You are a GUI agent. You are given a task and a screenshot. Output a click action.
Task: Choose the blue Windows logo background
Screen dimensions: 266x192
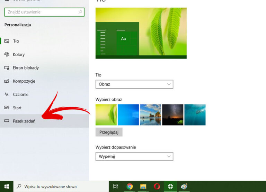[128, 115]
